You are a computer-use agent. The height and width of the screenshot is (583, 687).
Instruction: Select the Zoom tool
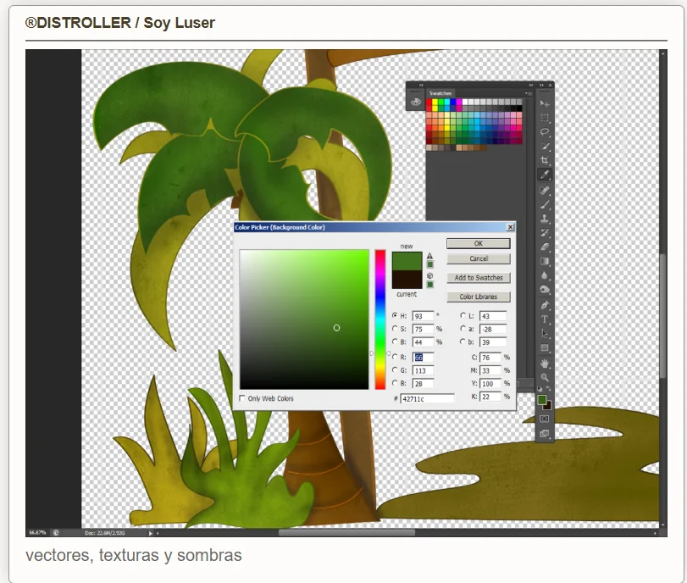point(545,377)
